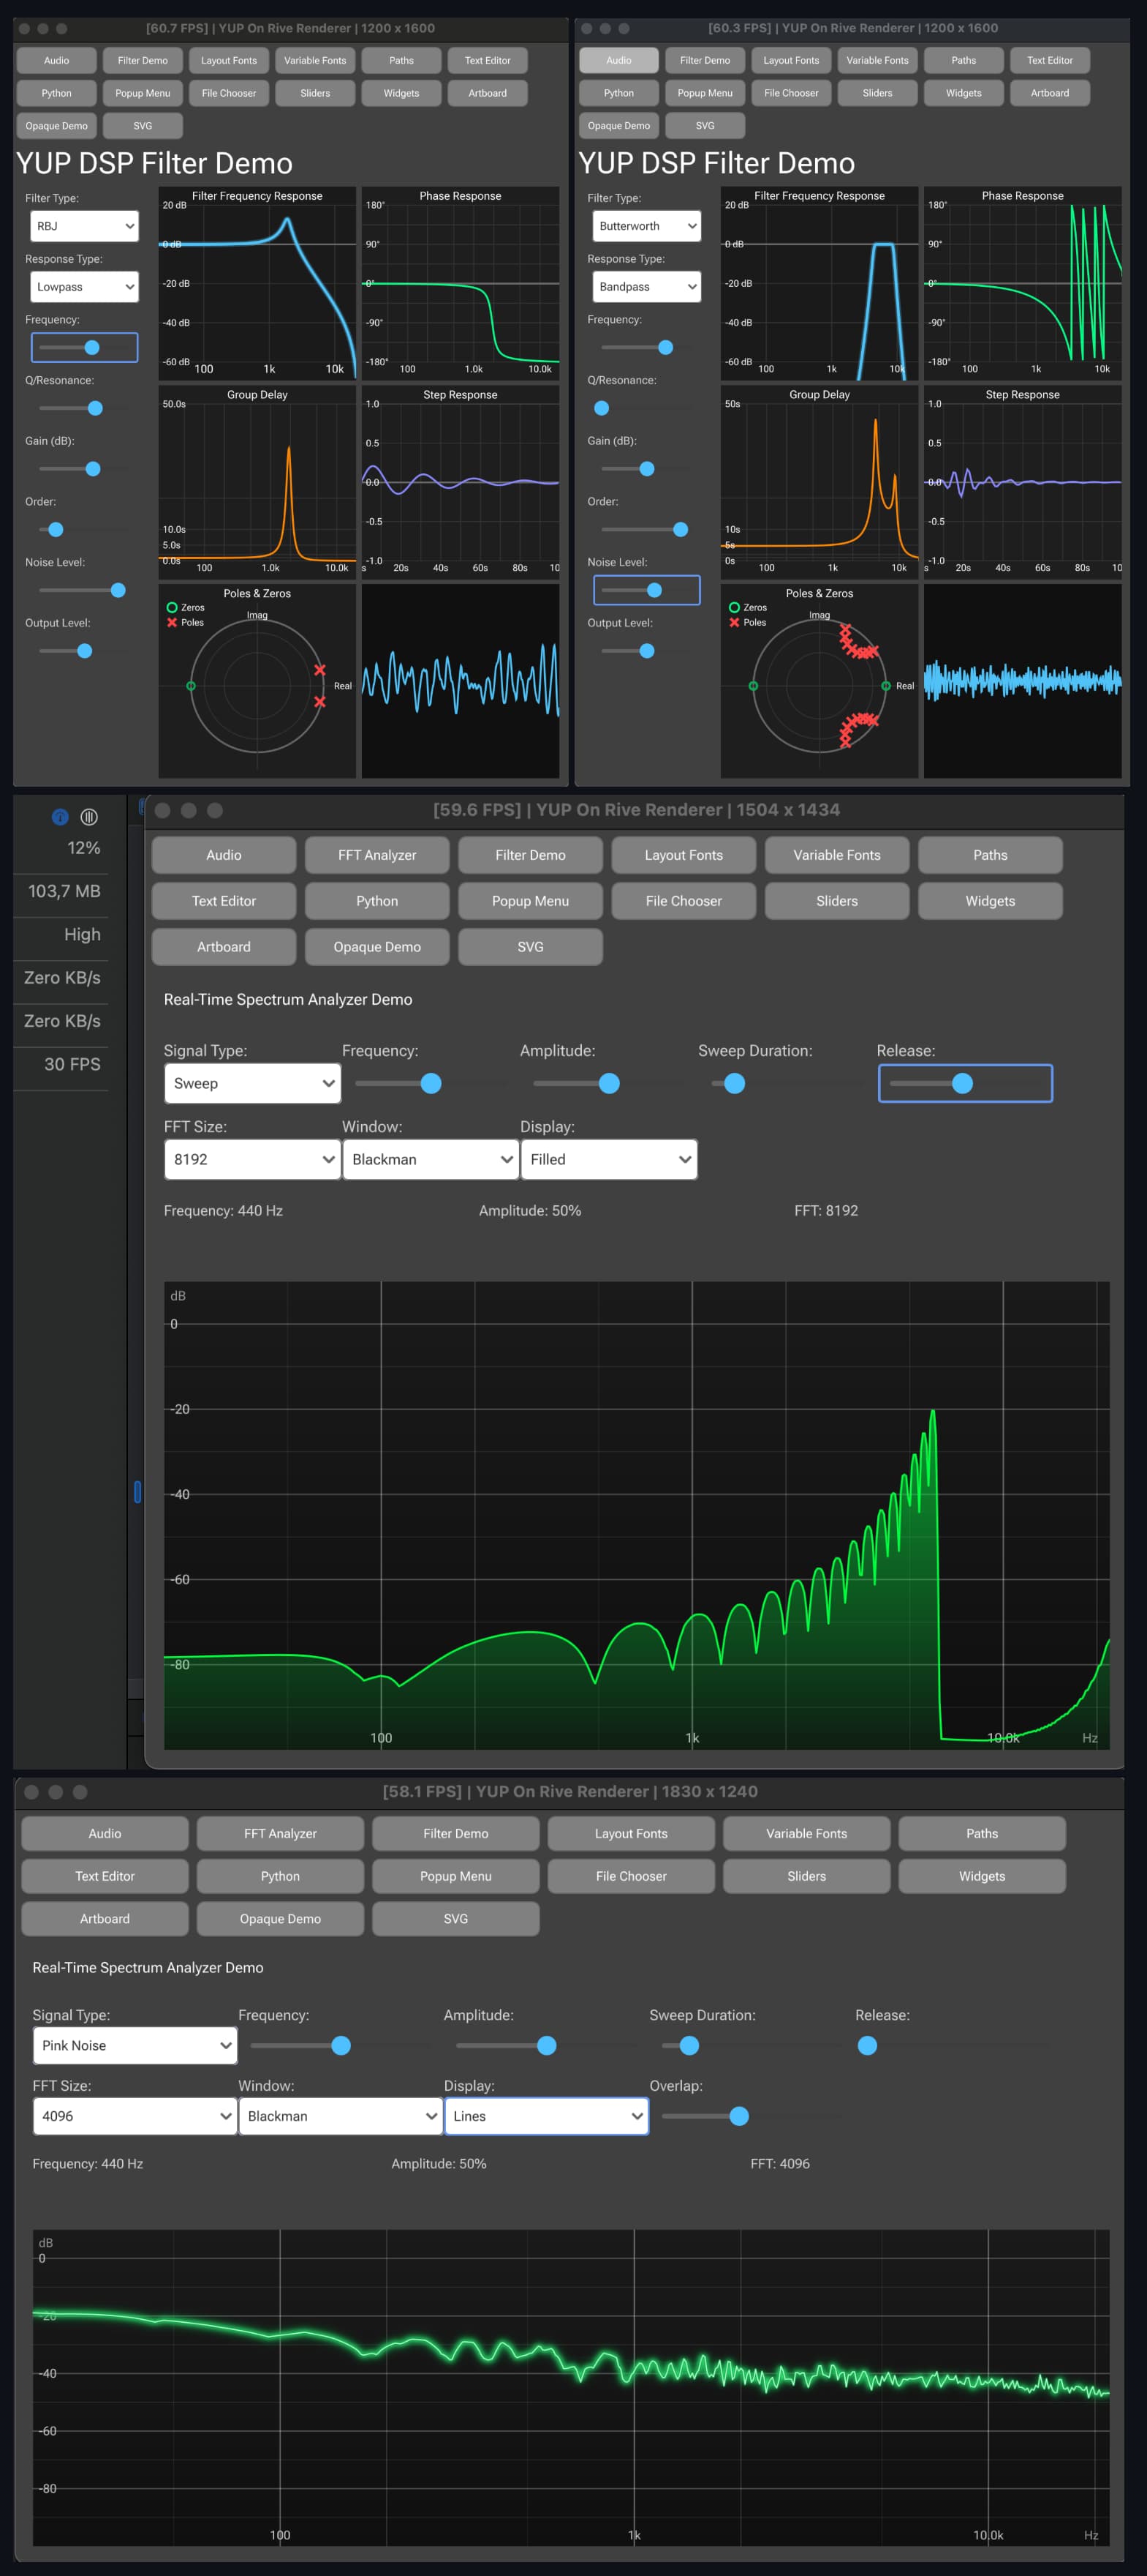The width and height of the screenshot is (1147, 2576).
Task: Click Output Level slider in the RBJ window
Action: coord(84,651)
